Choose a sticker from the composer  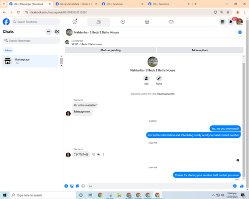(x=77, y=186)
